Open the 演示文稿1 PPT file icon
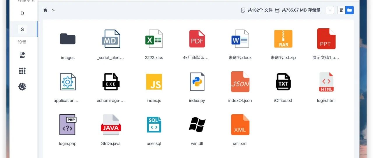Image resolution: width=373 pixels, height=158 pixels. [326, 39]
